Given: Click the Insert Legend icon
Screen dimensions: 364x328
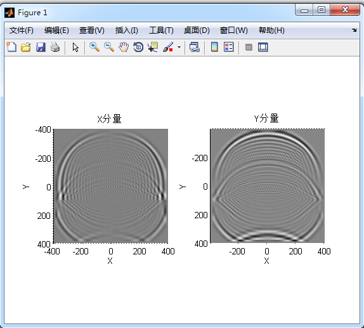Looking at the screenshot, I should [x=229, y=47].
